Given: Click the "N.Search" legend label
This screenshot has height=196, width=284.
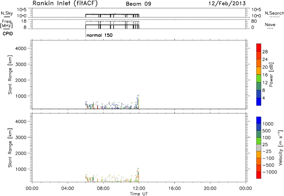Looking at the screenshot, I should tap(274, 13).
